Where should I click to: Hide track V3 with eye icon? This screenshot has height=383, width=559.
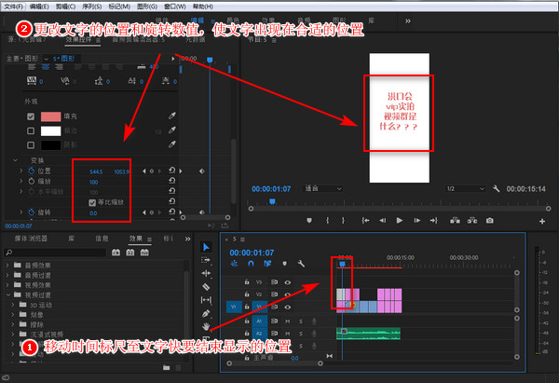[287, 282]
